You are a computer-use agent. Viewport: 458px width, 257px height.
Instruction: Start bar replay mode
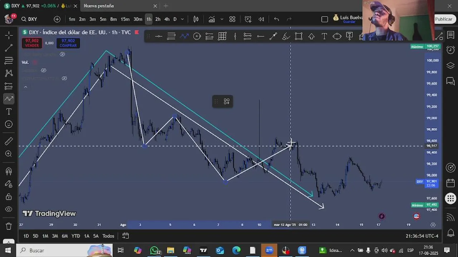(x=261, y=19)
